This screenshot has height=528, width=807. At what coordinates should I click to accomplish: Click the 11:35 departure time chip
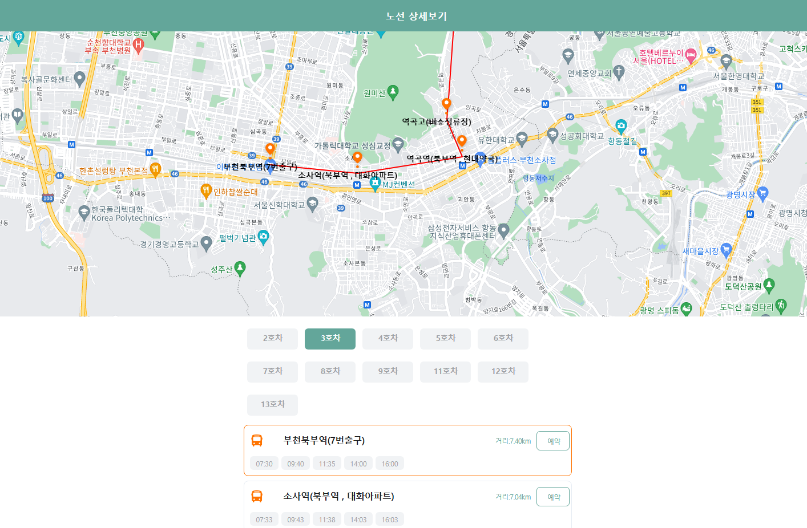coord(327,464)
